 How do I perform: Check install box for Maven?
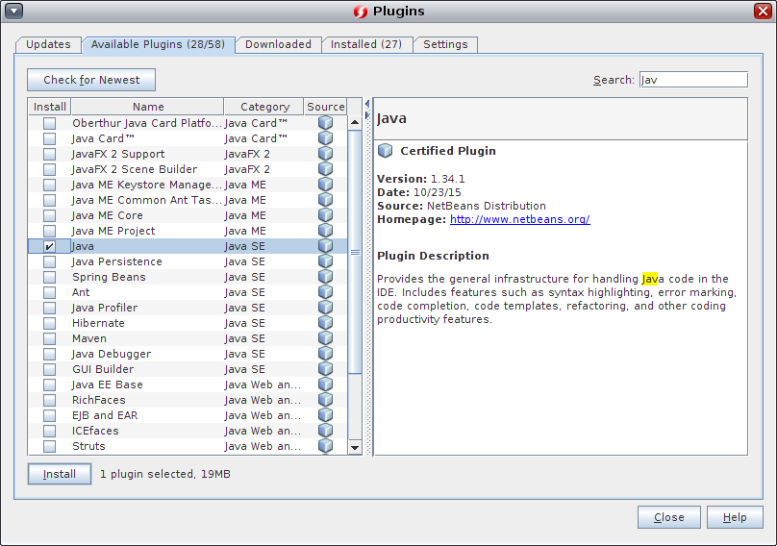(49, 338)
